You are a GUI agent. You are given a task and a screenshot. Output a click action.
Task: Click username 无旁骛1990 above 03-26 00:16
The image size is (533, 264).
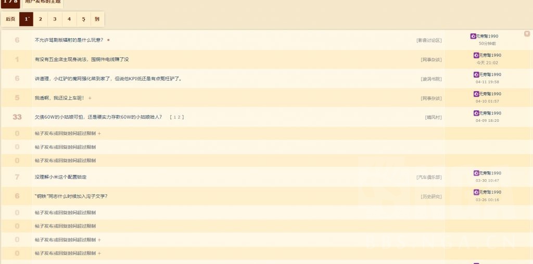point(490,192)
